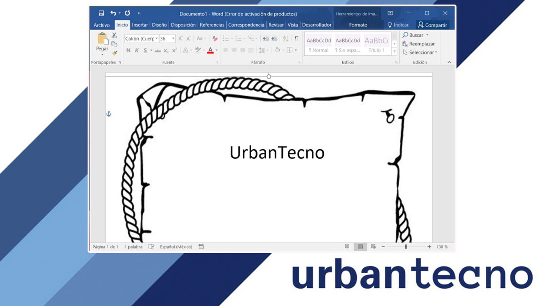Open the Calibri font name dropdown
544x306 pixels.
click(156, 39)
